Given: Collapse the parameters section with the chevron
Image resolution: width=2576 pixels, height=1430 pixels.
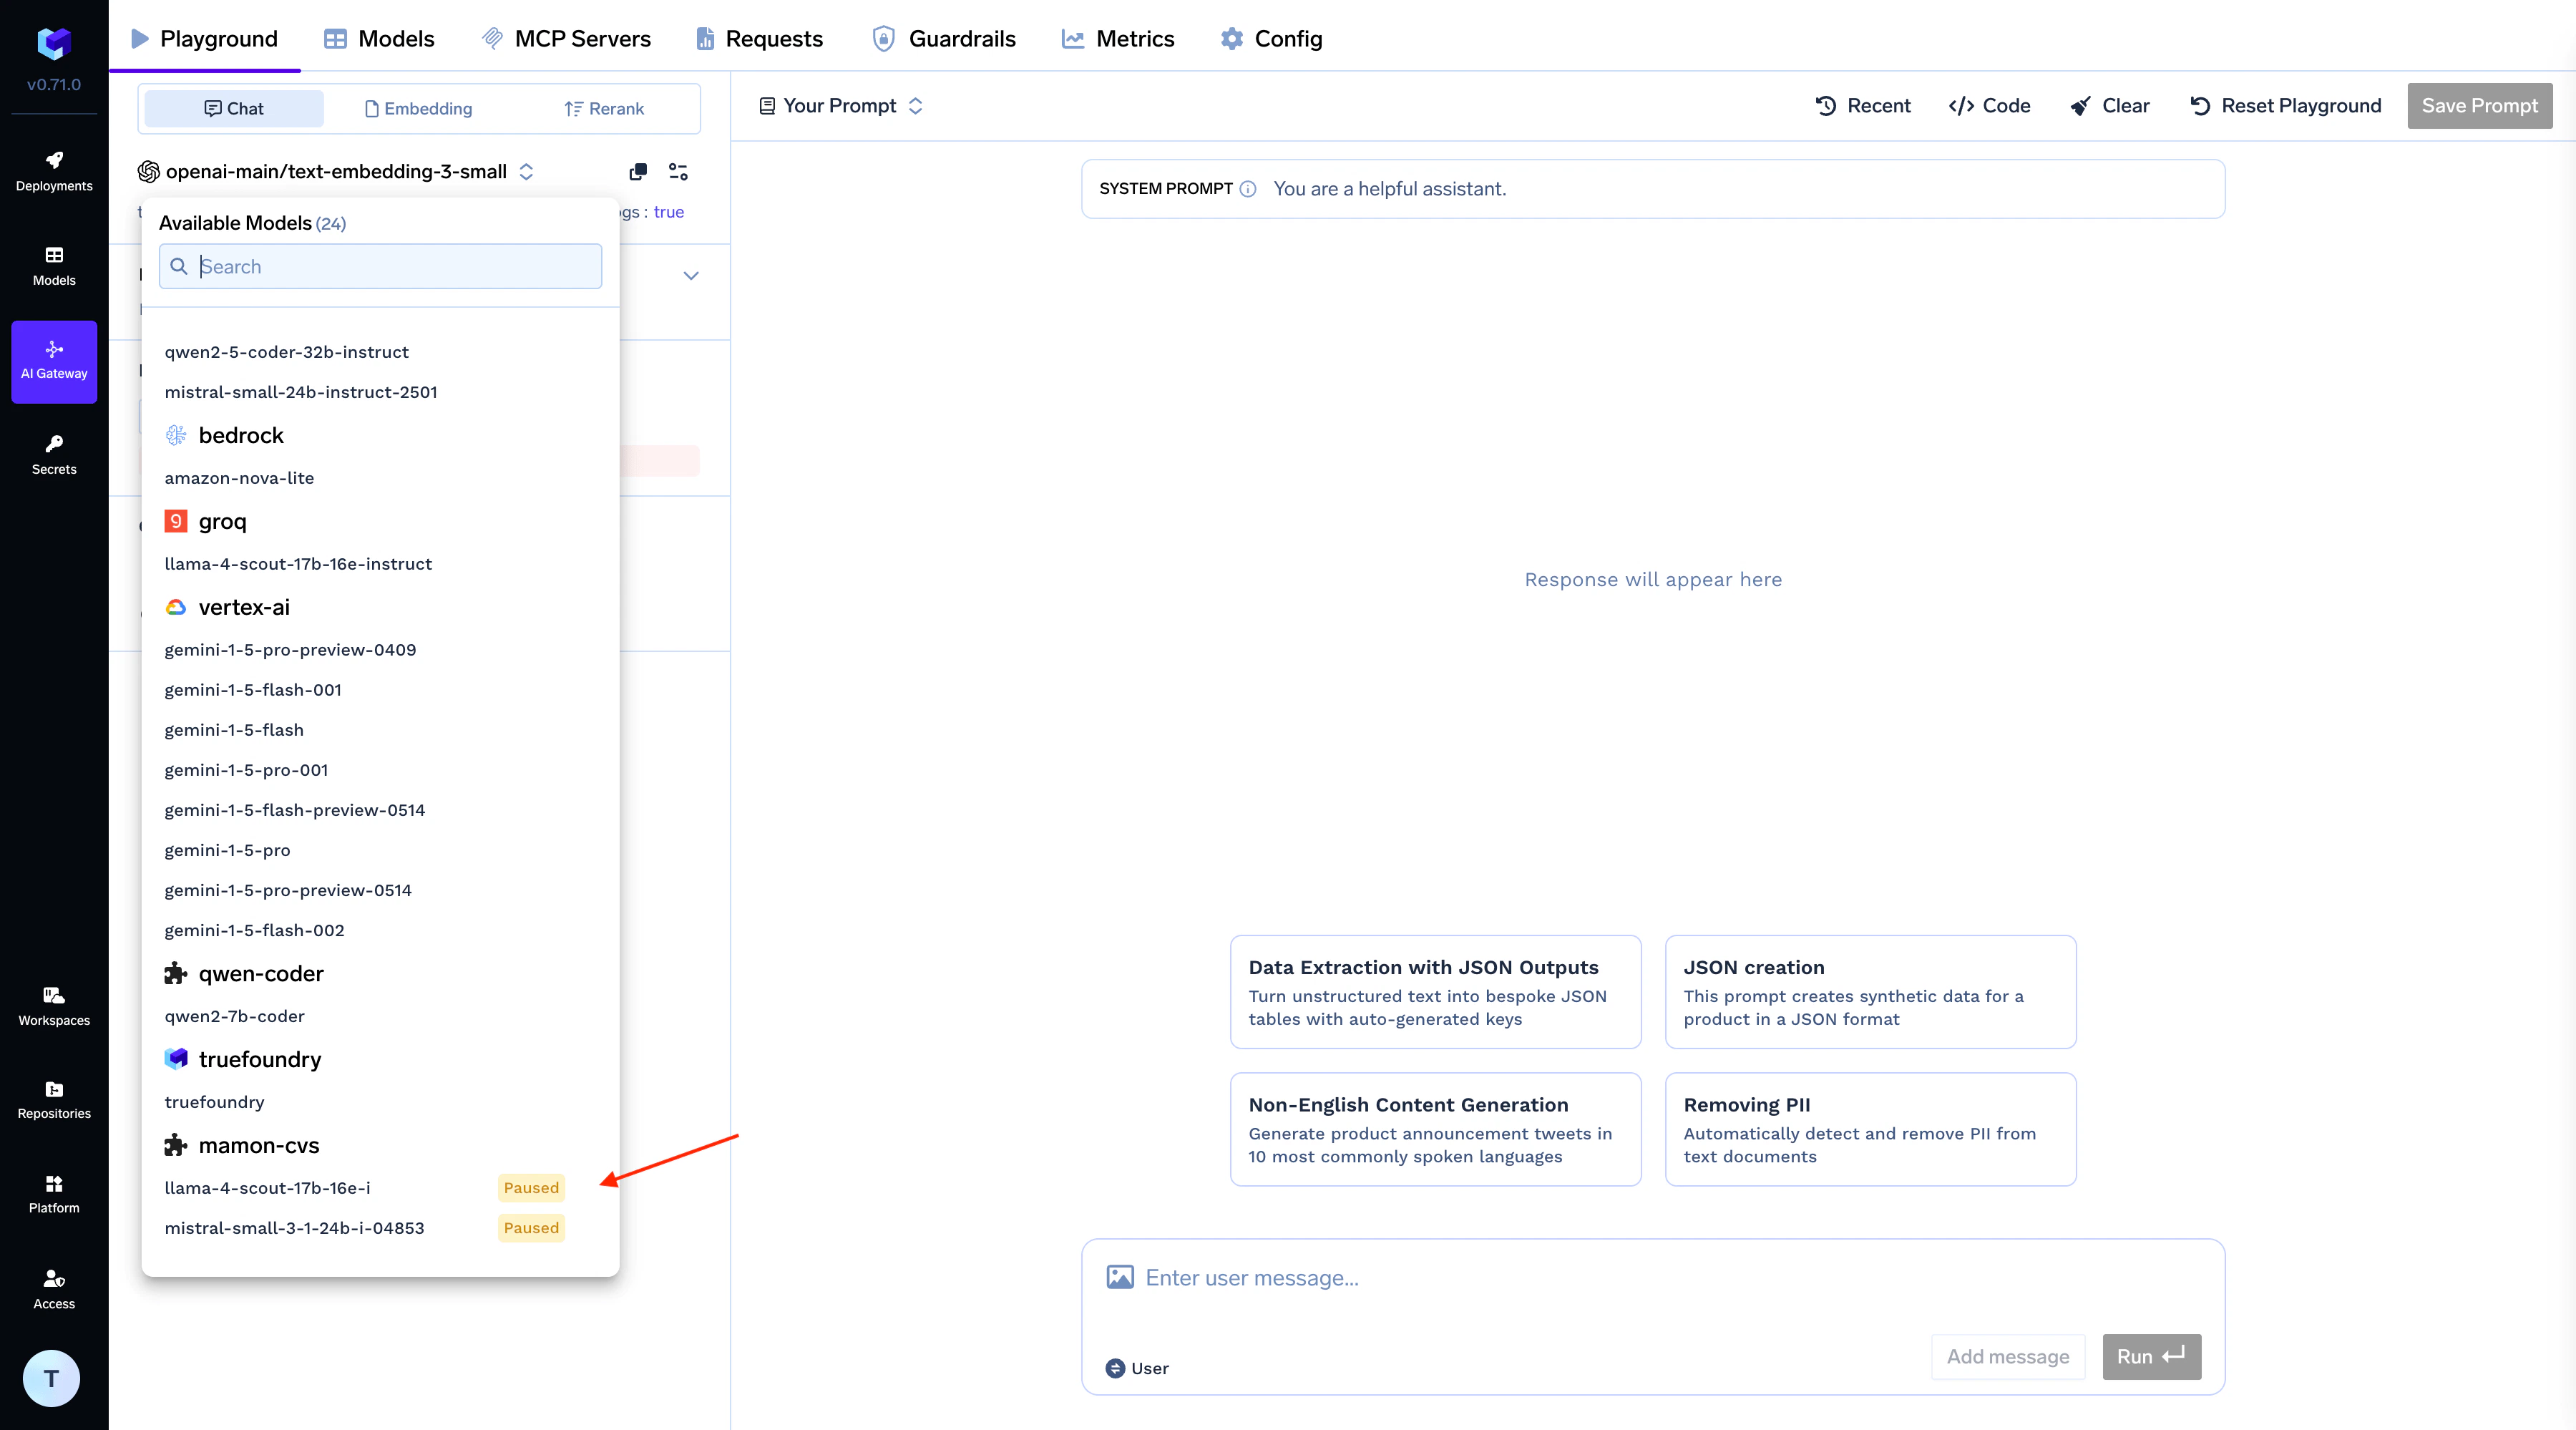Looking at the screenshot, I should pyautogui.click(x=691, y=276).
